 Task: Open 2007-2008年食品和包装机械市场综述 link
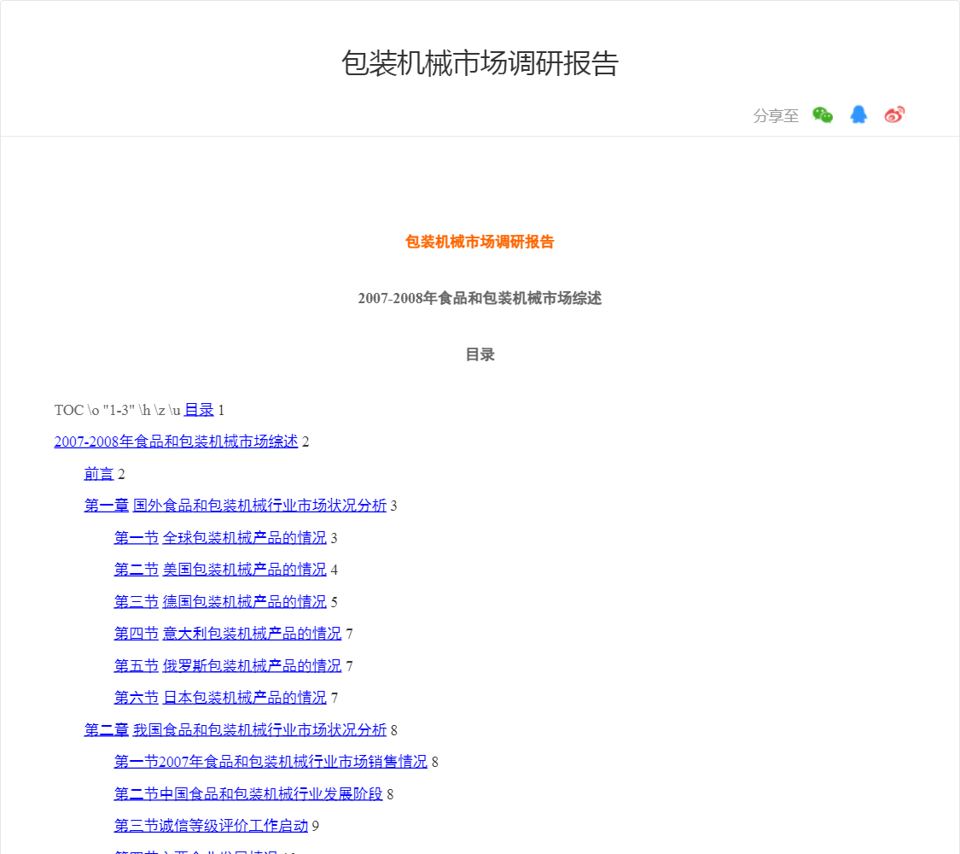coord(176,442)
